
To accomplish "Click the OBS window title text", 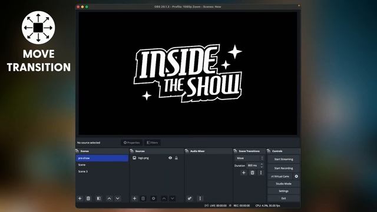I will click(188, 6).
